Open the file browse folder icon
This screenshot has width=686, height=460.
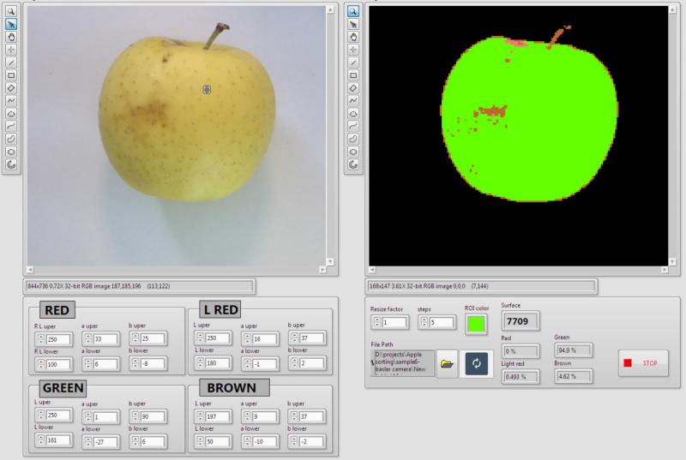[x=446, y=363]
